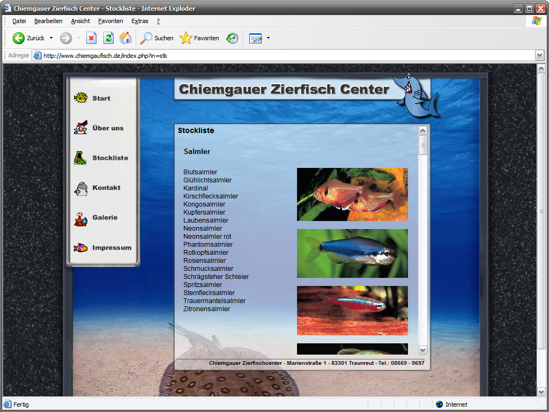Open the Favoriten menu in menu bar
This screenshot has width=549, height=412.
110,21
